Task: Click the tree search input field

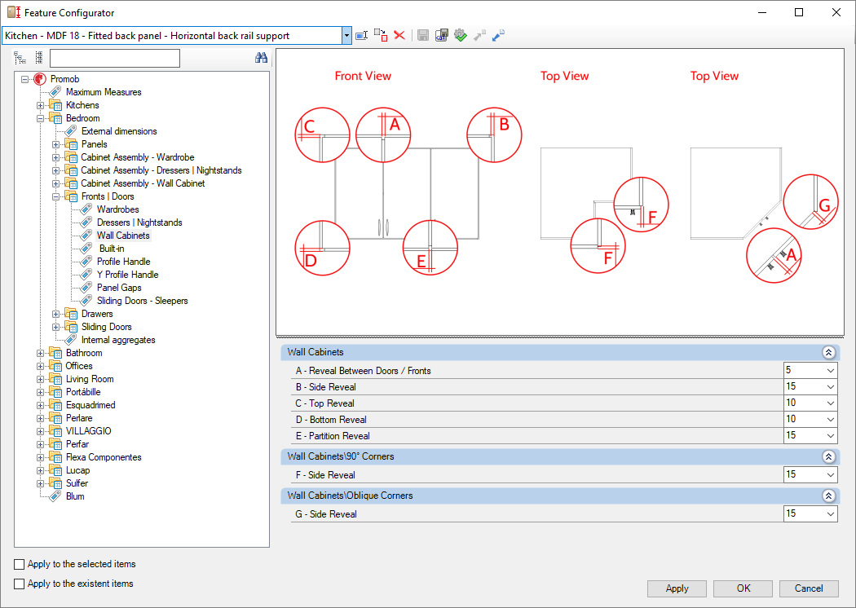Action: pos(115,58)
